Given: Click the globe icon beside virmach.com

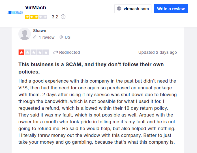Looking at the screenshot, I should [119, 8].
